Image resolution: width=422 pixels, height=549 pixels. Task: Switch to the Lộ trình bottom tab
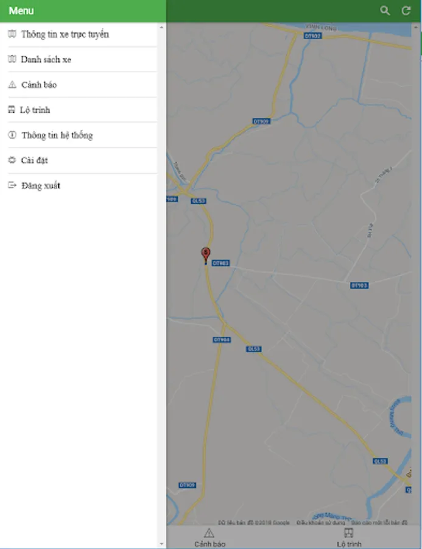pyautogui.click(x=348, y=537)
